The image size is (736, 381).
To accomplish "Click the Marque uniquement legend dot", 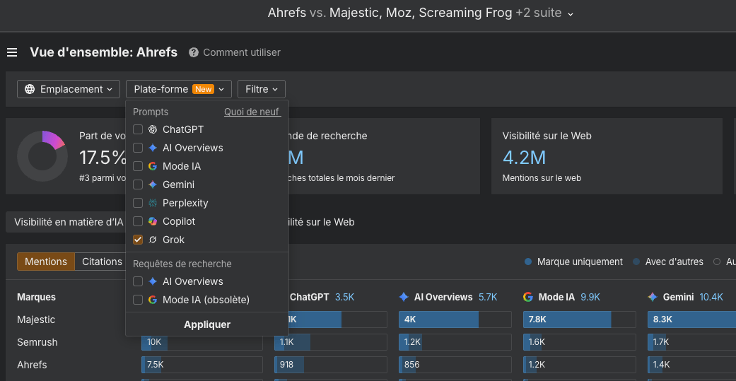I will pos(528,262).
